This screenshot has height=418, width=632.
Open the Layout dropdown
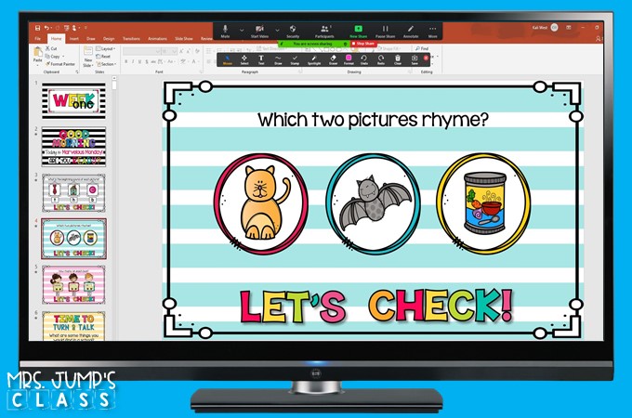tap(106, 48)
